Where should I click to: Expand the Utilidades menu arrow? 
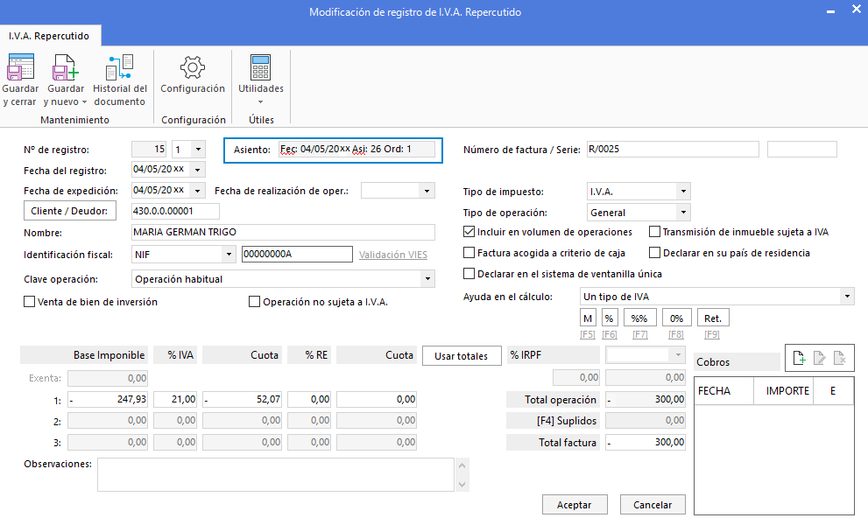(x=260, y=101)
